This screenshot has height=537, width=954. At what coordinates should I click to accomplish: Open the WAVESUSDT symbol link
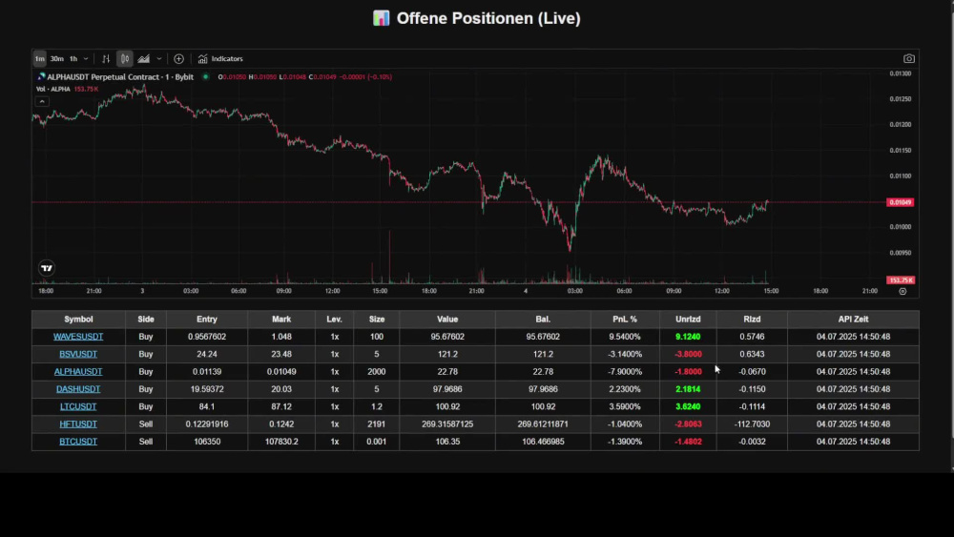[x=78, y=337]
